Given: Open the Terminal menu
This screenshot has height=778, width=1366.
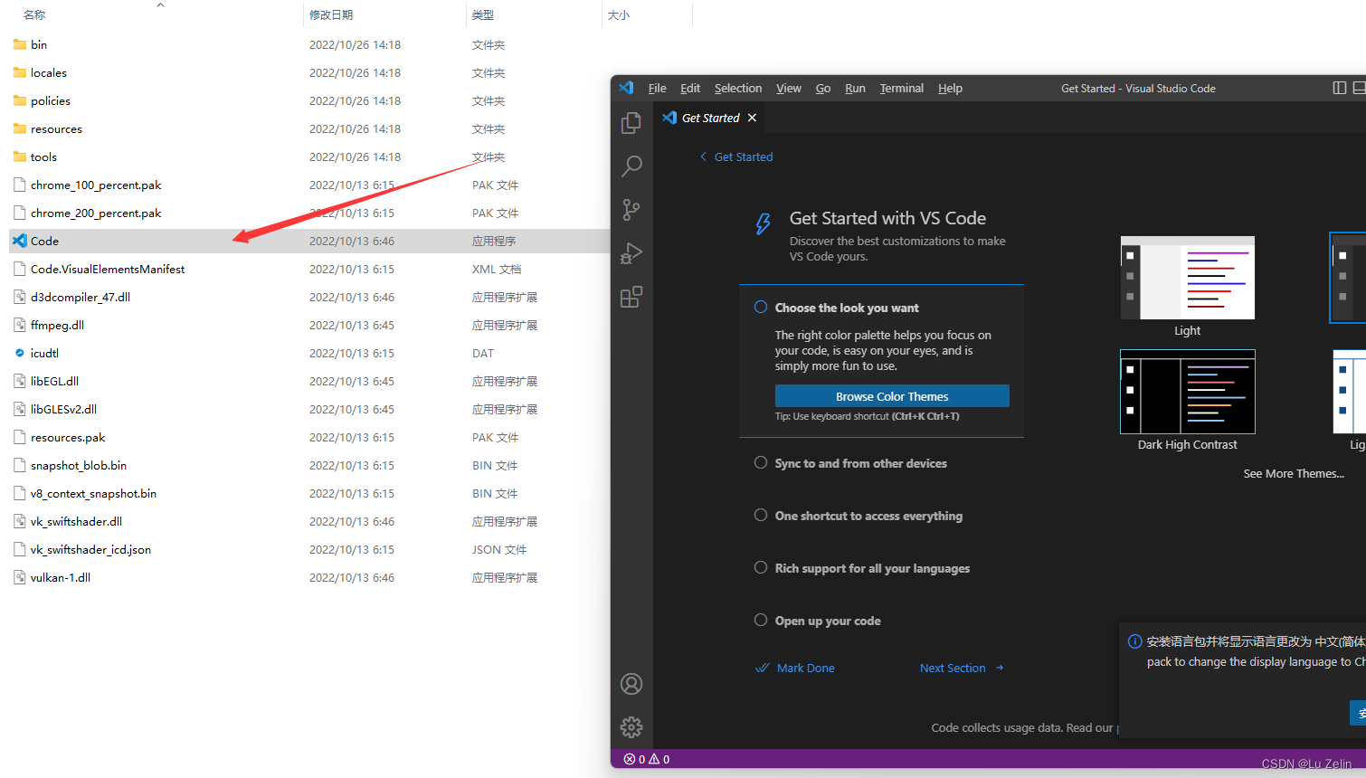Looking at the screenshot, I should coord(902,88).
